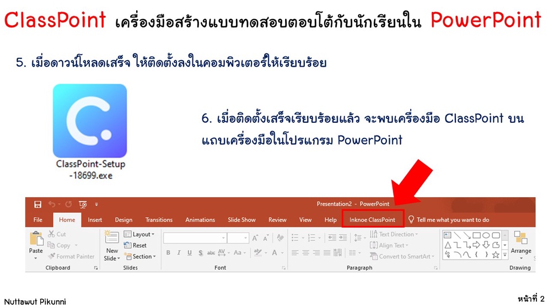Image resolution: width=548 pixels, height=308 pixels.
Task: Click the Save icon in Quick Access Toolbar
Action: pyautogui.click(x=37, y=204)
